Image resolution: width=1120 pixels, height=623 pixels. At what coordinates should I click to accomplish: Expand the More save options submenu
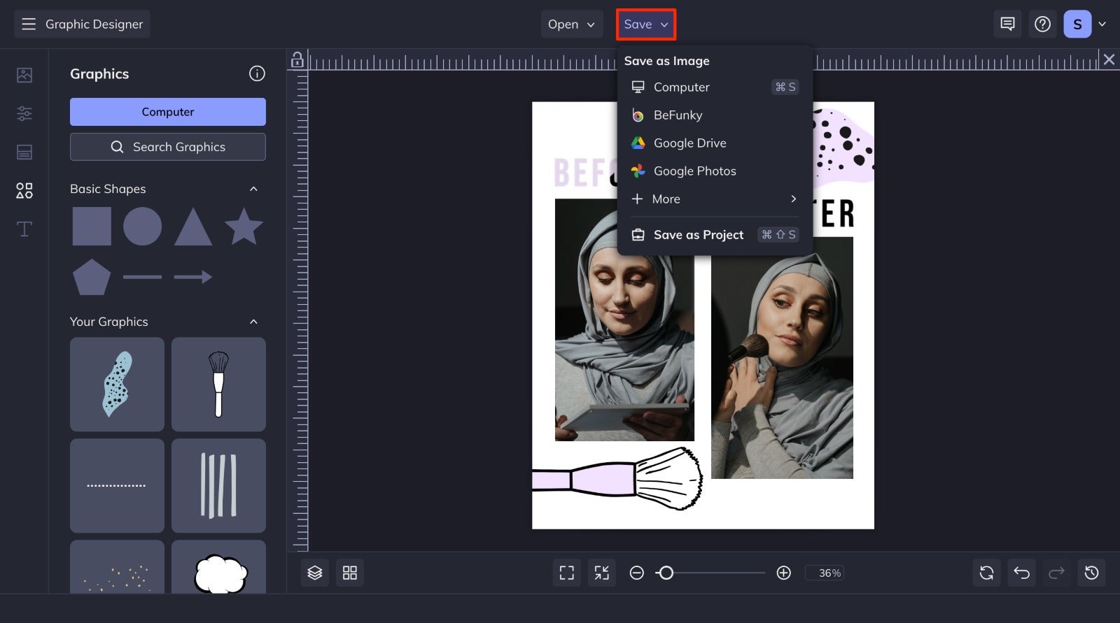[715, 199]
